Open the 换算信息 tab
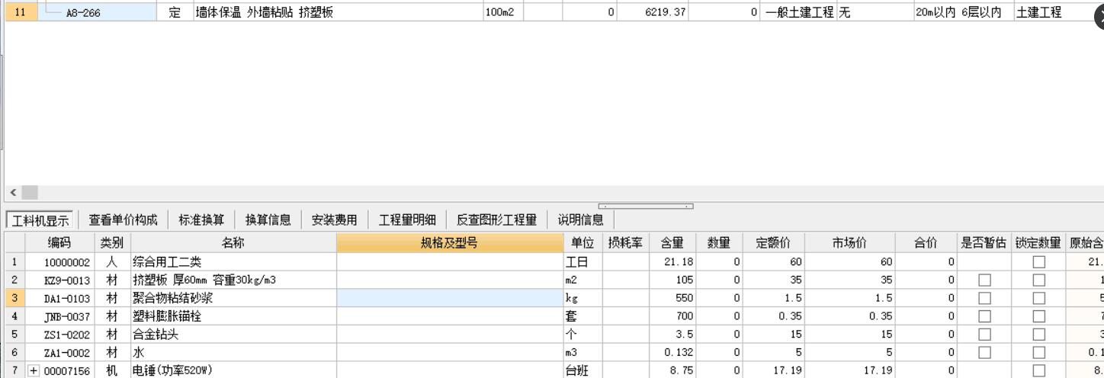Viewport: 1104px width, 378px height. [x=268, y=220]
